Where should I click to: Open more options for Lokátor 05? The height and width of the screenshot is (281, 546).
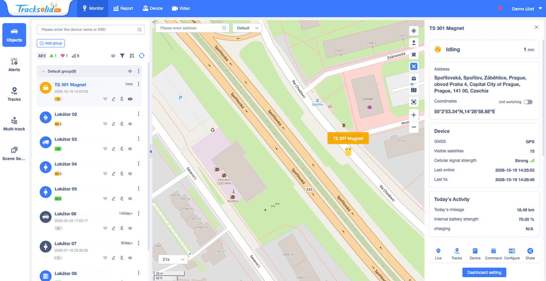point(138,189)
